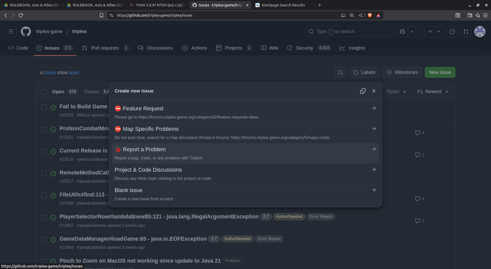Click the browser bookmark icon

[102, 15]
